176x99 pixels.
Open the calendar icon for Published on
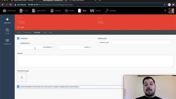53,47
